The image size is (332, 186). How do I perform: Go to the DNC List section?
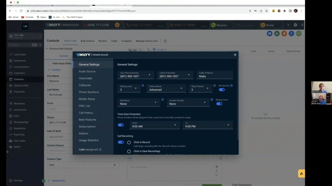pos(84,106)
